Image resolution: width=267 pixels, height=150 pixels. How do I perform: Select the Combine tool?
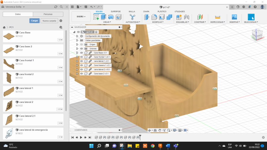point(169,17)
